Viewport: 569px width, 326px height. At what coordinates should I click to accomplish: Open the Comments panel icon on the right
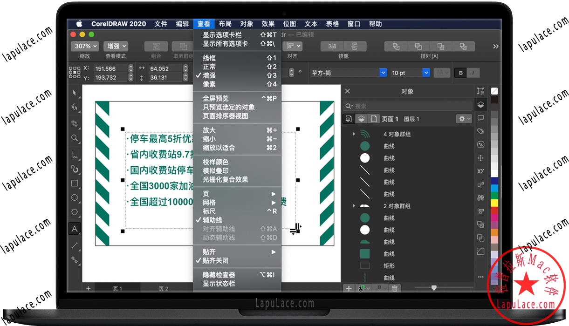click(480, 118)
